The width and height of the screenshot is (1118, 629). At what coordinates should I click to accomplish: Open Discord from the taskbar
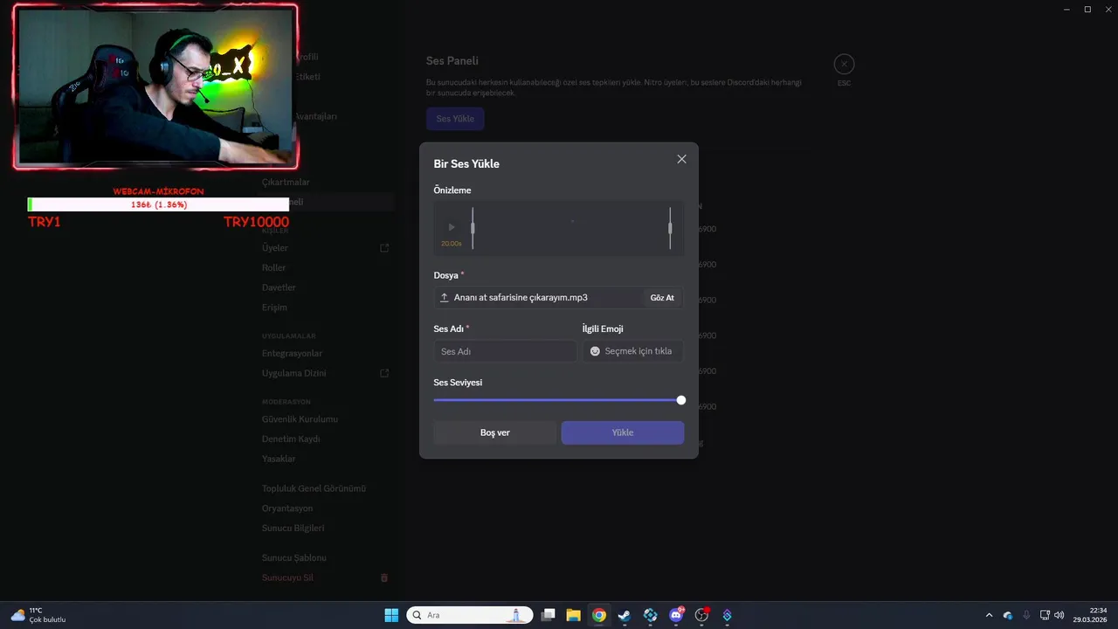[676, 615]
